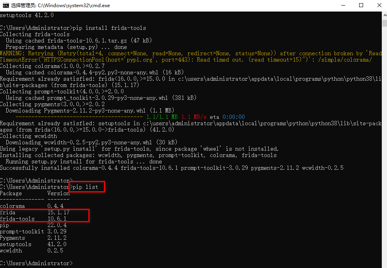Minimize the command prompt window
The width and height of the screenshot is (387, 268).
[343, 6]
